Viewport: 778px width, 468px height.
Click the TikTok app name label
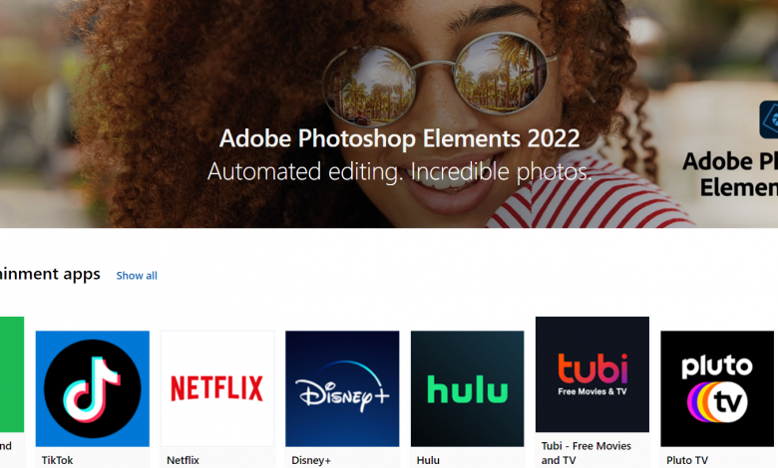click(x=57, y=461)
